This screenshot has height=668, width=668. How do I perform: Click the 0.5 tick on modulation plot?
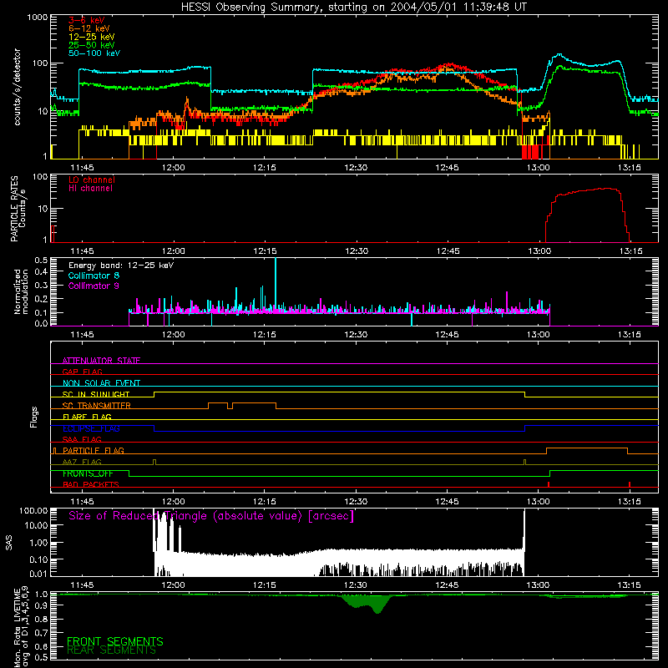tap(41, 261)
